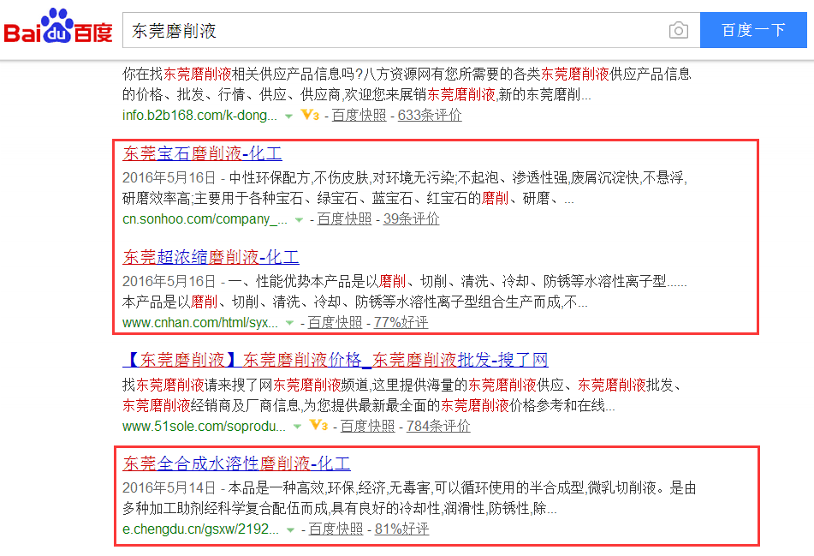
Task: Expand dropdown arrow after e.chengdu.cn URL
Action: 290,530
